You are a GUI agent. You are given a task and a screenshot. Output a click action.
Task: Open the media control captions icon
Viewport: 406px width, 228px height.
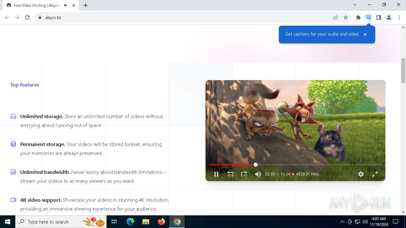point(368,17)
